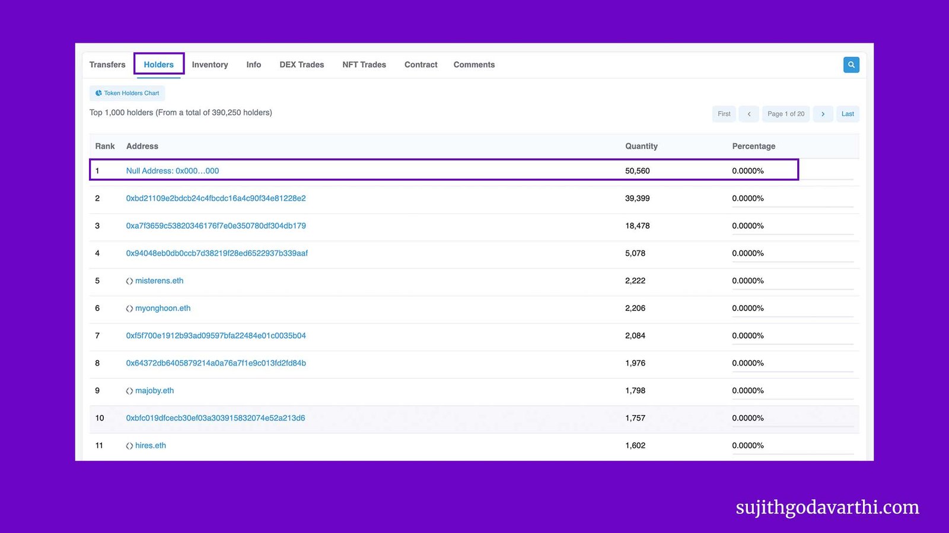
Task: Open the DEX Trades tab
Action: (301, 65)
